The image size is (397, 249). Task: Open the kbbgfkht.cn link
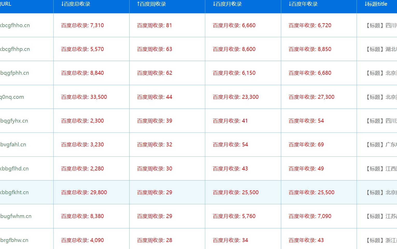[x=14, y=192]
